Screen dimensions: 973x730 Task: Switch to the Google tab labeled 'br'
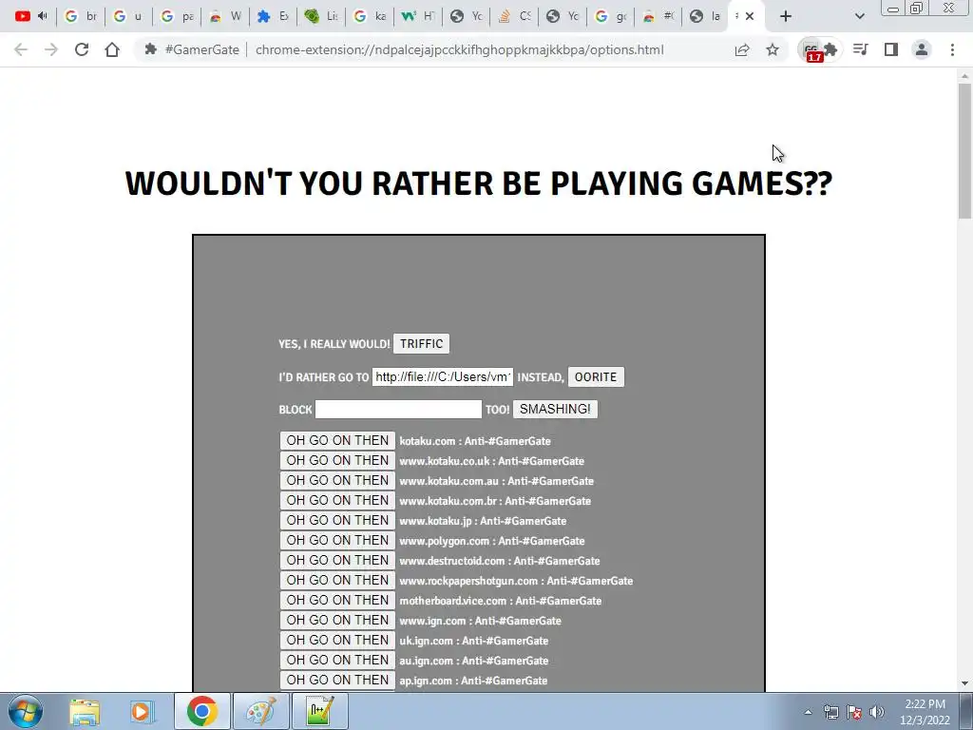tap(82, 16)
